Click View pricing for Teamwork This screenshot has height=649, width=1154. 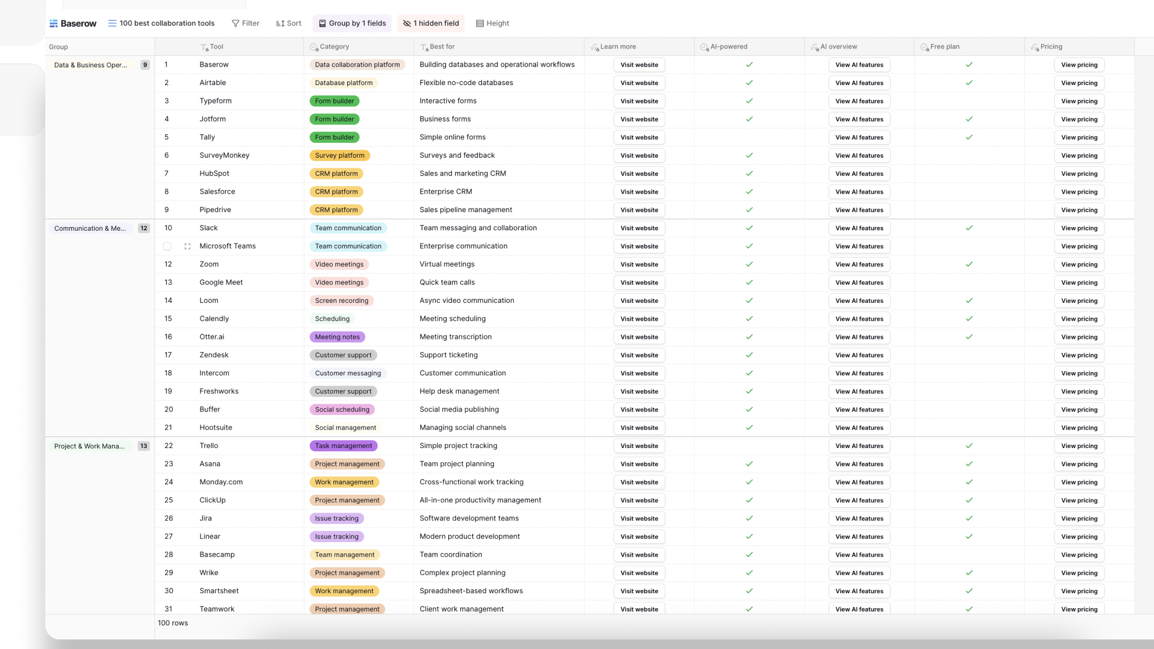pyautogui.click(x=1079, y=609)
